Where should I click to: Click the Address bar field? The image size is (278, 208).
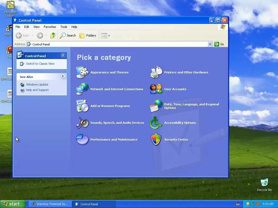click(x=119, y=44)
